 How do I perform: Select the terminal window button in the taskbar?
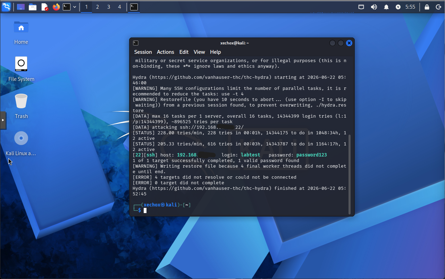pos(134,7)
